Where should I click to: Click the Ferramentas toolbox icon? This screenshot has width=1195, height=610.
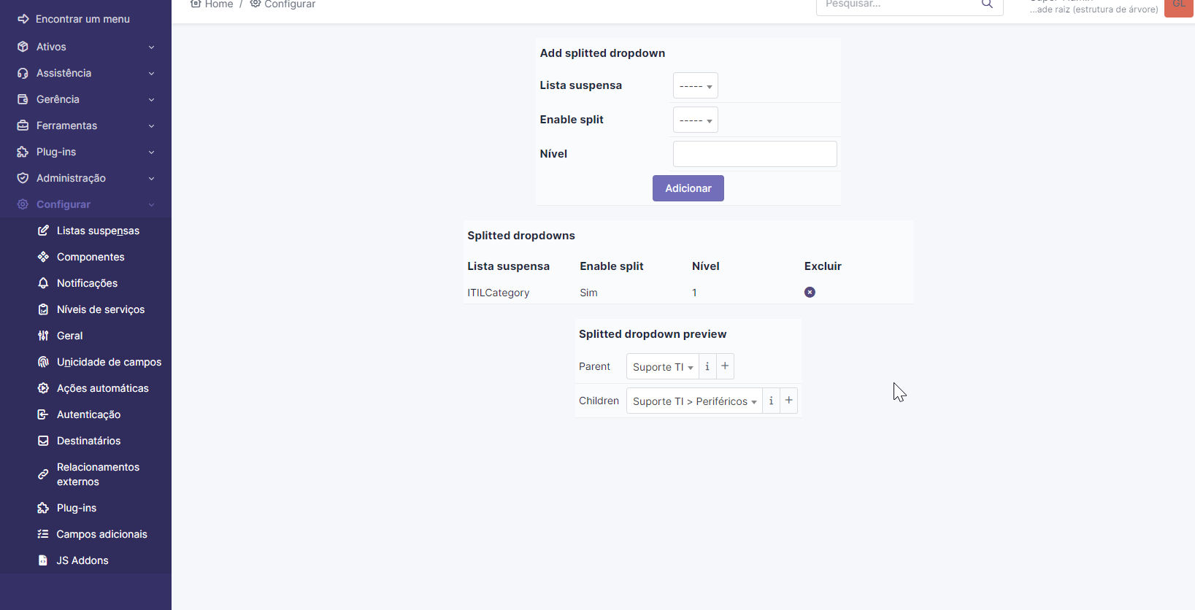click(x=23, y=126)
